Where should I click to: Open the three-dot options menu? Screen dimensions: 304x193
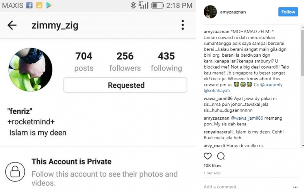pyautogui.click(x=182, y=25)
